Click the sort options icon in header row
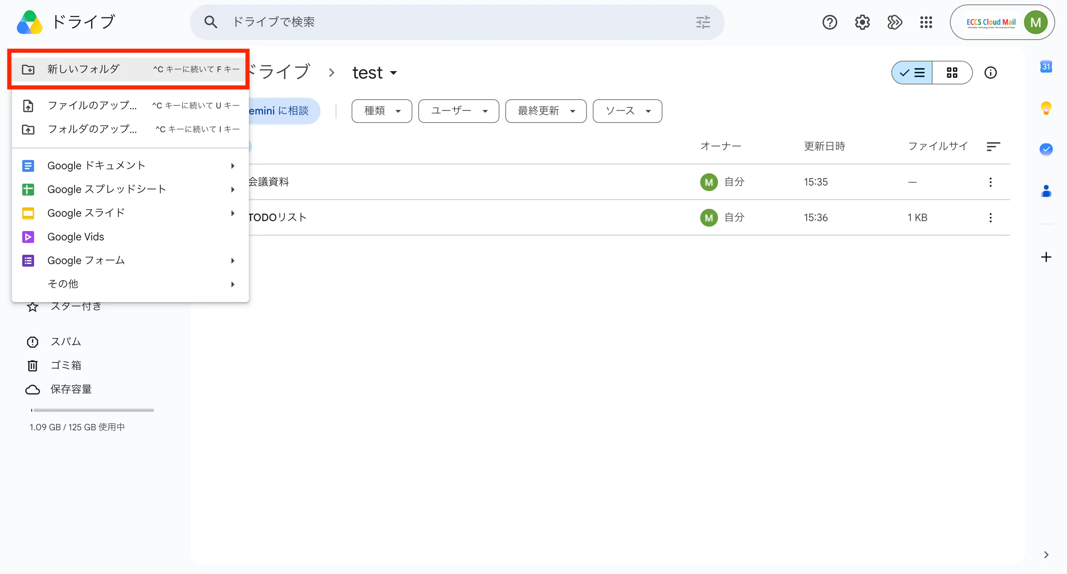The height and width of the screenshot is (574, 1067). [993, 147]
